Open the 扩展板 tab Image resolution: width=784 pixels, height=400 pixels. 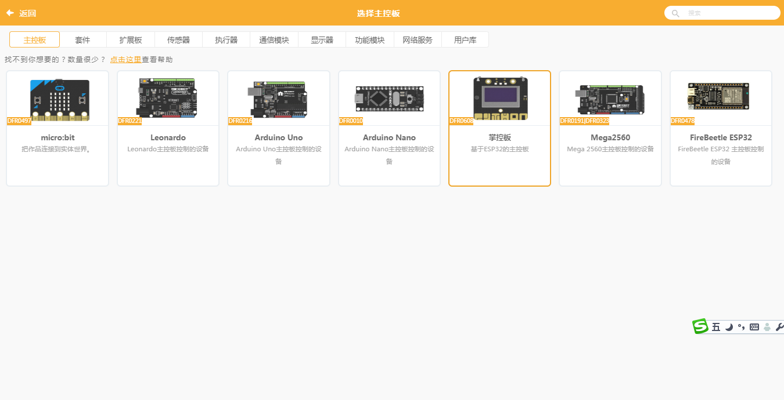tap(131, 40)
